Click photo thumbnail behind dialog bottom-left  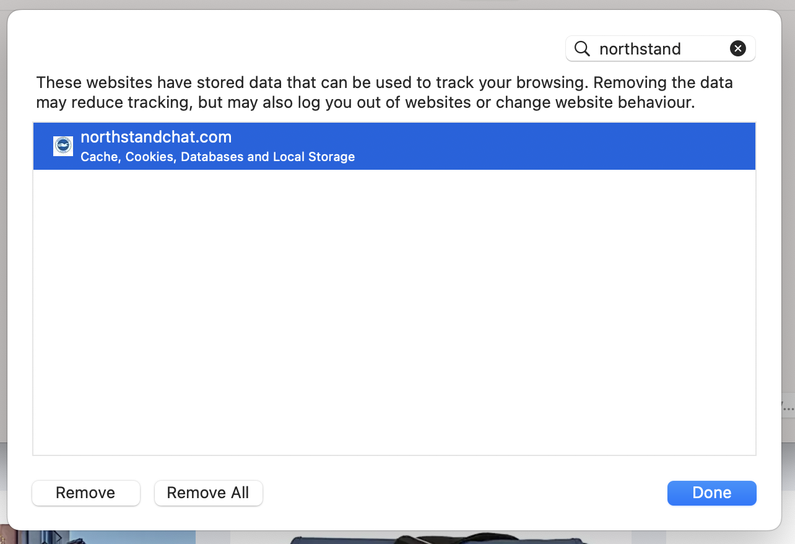point(99,537)
